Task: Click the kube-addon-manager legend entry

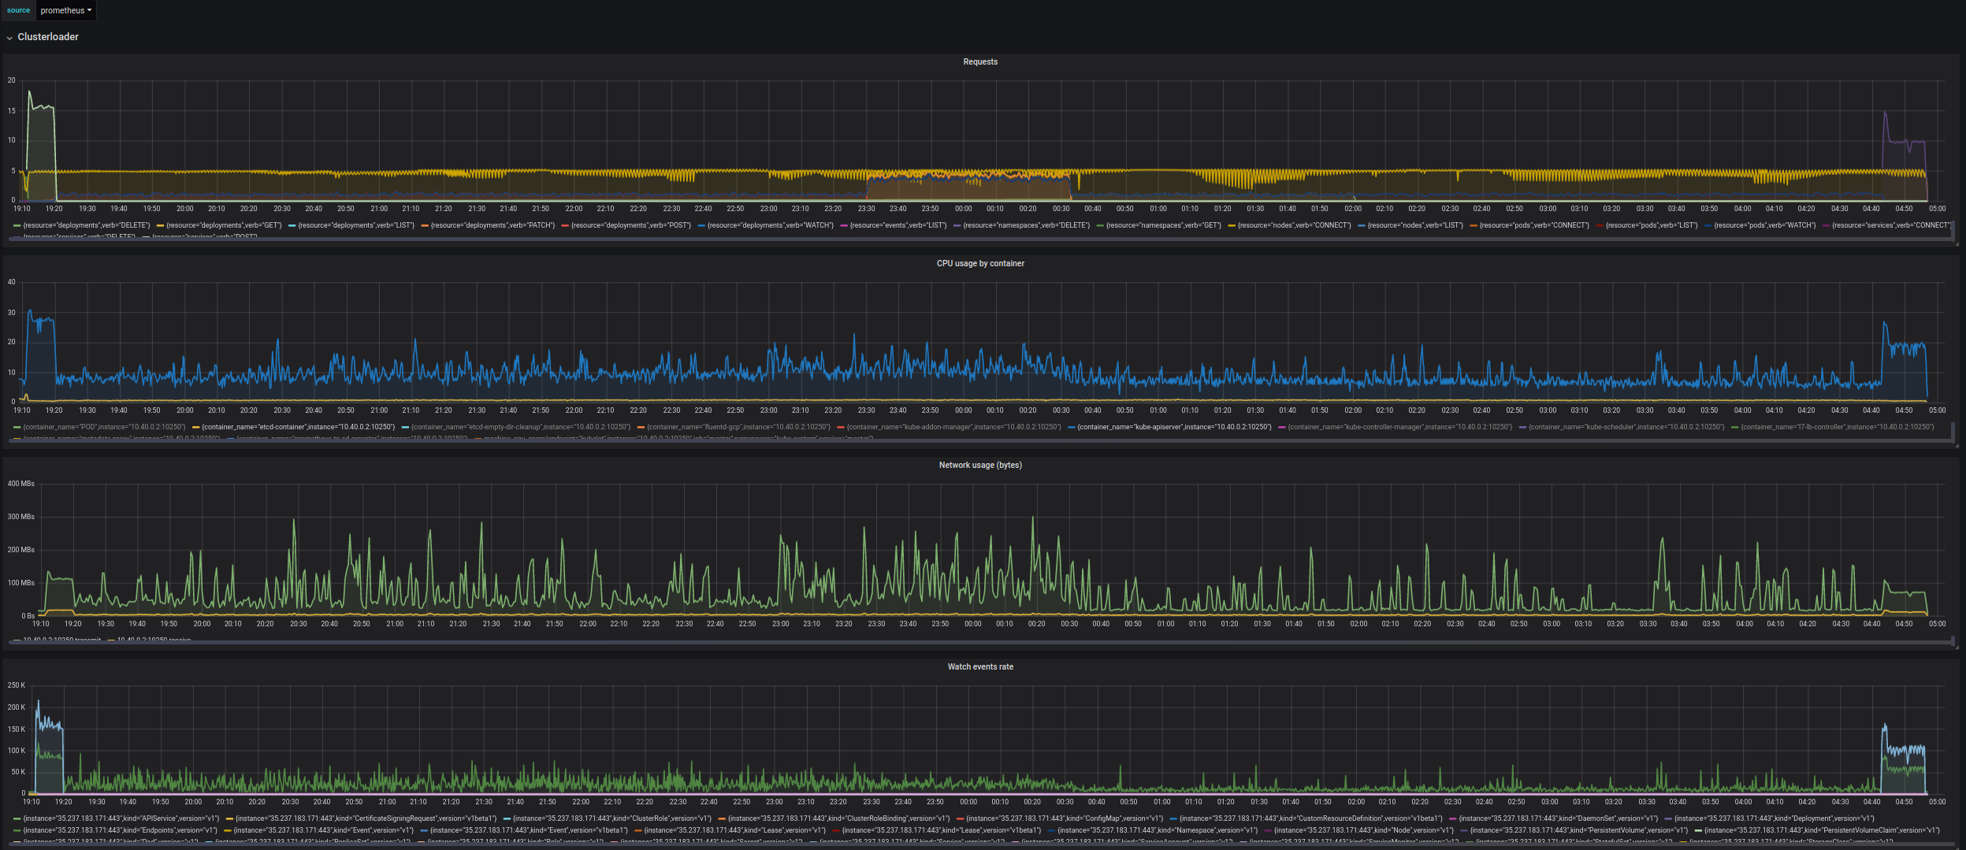Action: [x=953, y=427]
